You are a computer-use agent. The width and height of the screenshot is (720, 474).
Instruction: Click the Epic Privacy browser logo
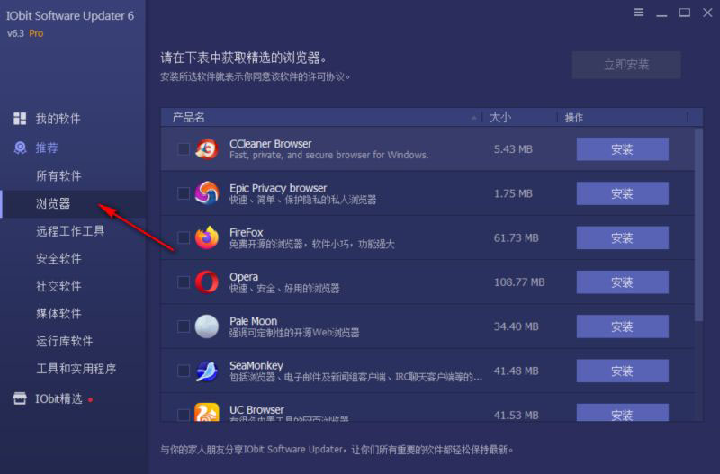(207, 193)
